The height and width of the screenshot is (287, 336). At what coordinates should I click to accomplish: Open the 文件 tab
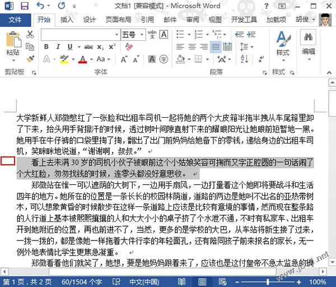[15, 20]
